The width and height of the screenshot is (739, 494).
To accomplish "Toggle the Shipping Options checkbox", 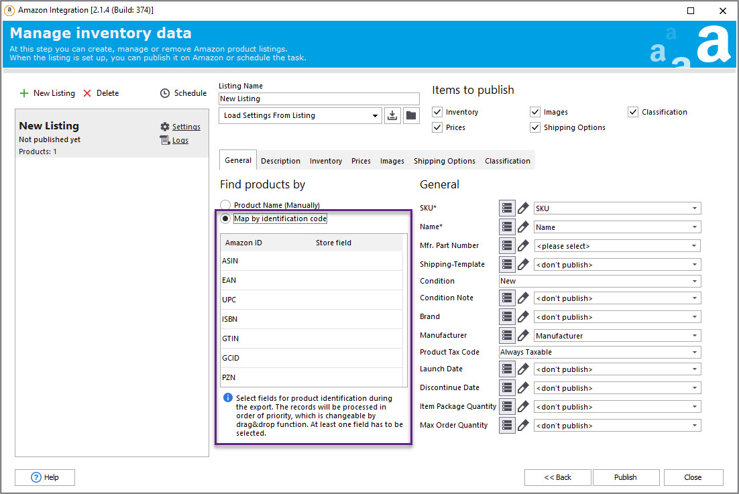I will (535, 127).
